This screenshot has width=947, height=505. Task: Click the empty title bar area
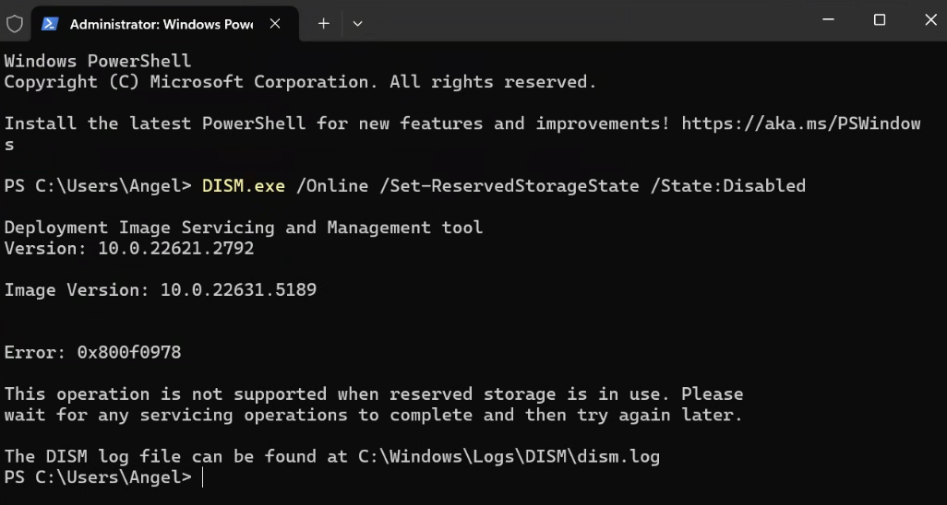pyautogui.click(x=591, y=20)
